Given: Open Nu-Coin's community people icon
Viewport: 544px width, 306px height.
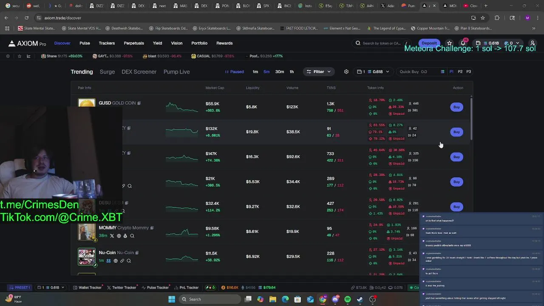Looking at the screenshot, I should pos(108,261).
